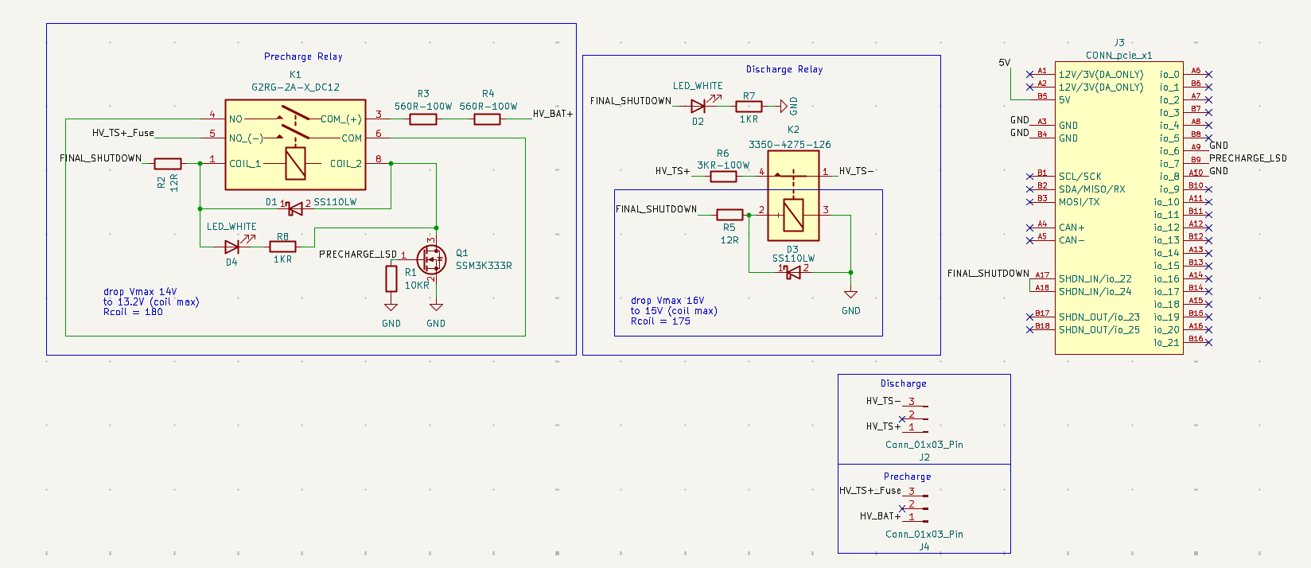The image size is (1311, 568).
Task: Select resistor R8 1KR symbol
Action: coord(282,247)
